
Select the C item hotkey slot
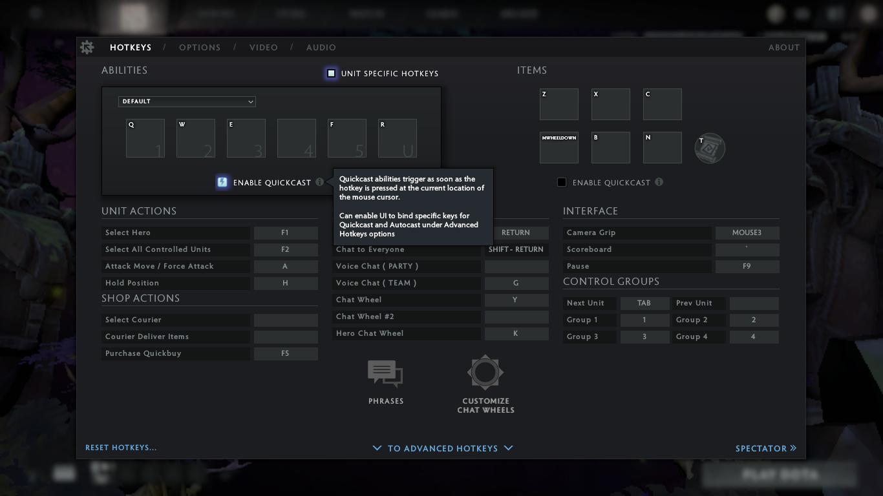click(663, 104)
